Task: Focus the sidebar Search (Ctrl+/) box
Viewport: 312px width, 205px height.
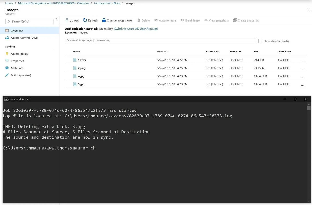Action: pos(30,22)
